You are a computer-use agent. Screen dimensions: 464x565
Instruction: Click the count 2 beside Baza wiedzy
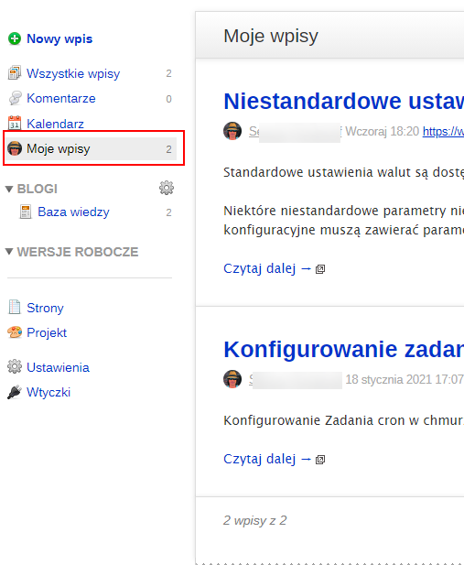168,212
